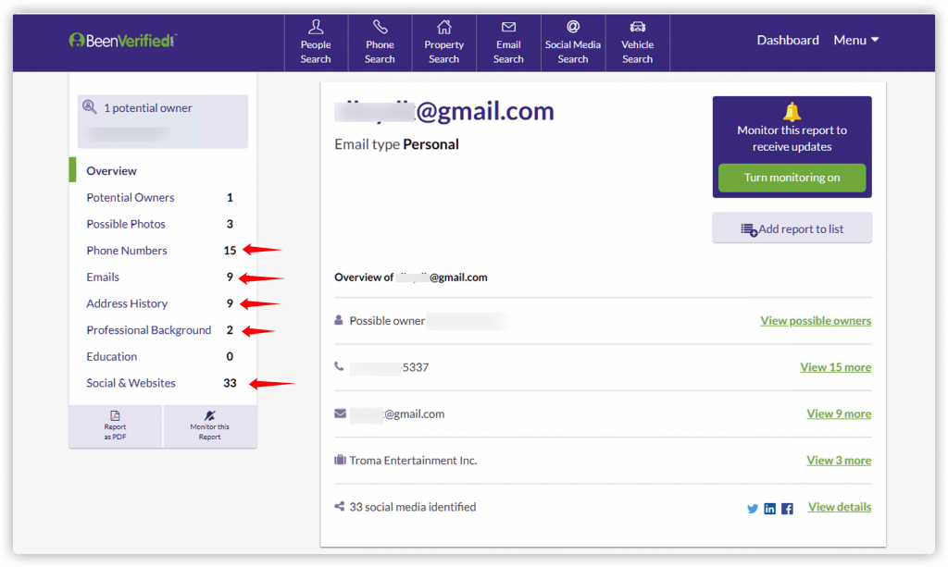
Task: Select Social & Websites in the sidebar
Action: tap(131, 384)
